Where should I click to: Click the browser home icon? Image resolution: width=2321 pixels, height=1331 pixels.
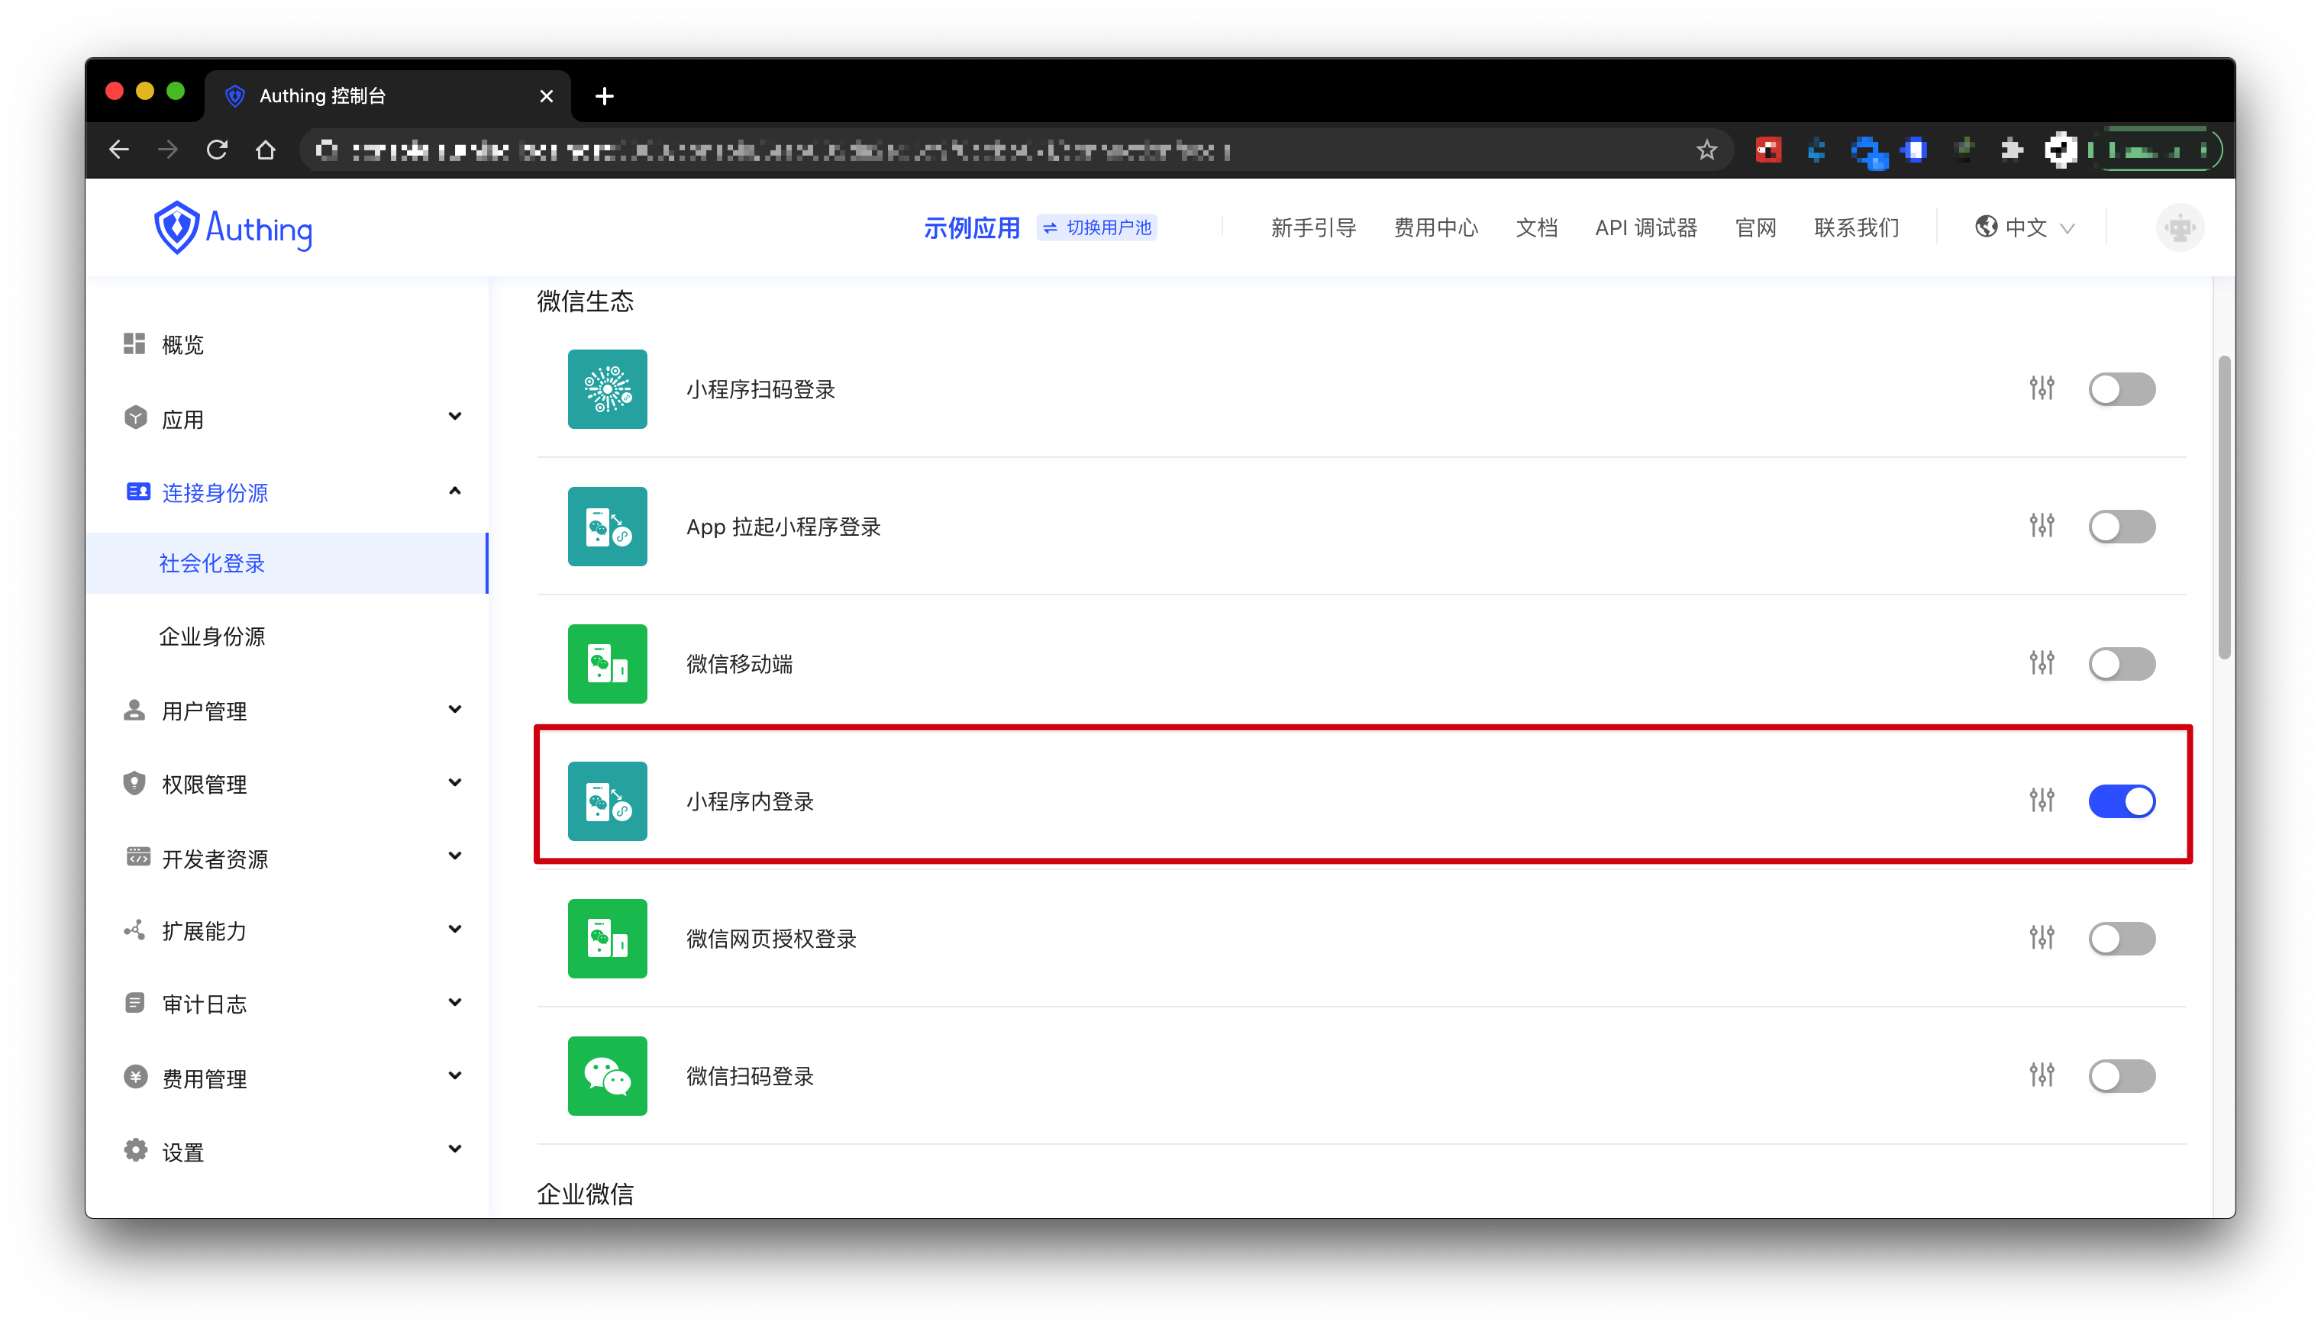tap(265, 150)
